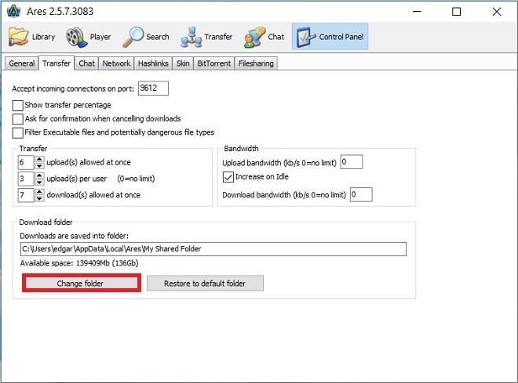Select the Transfer settings tab
This screenshot has height=383, width=518.
[x=57, y=63]
